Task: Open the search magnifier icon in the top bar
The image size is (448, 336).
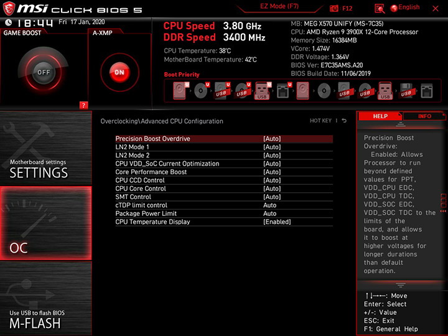Action: [380, 9]
